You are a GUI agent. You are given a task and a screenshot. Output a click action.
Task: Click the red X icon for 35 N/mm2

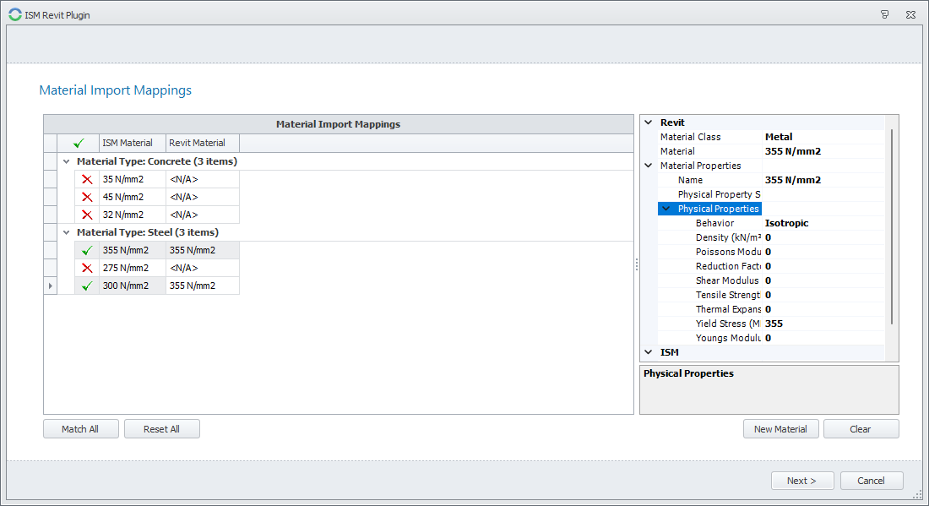(86, 179)
